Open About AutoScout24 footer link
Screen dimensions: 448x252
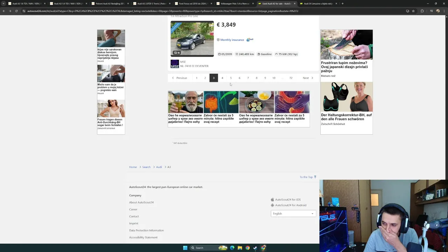141,202
